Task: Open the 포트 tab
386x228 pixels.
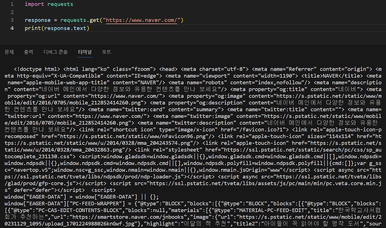Action: pos(106,52)
